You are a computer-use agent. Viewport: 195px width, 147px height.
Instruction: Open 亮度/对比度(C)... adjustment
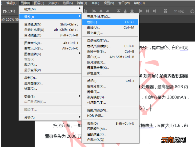click(x=110, y=17)
